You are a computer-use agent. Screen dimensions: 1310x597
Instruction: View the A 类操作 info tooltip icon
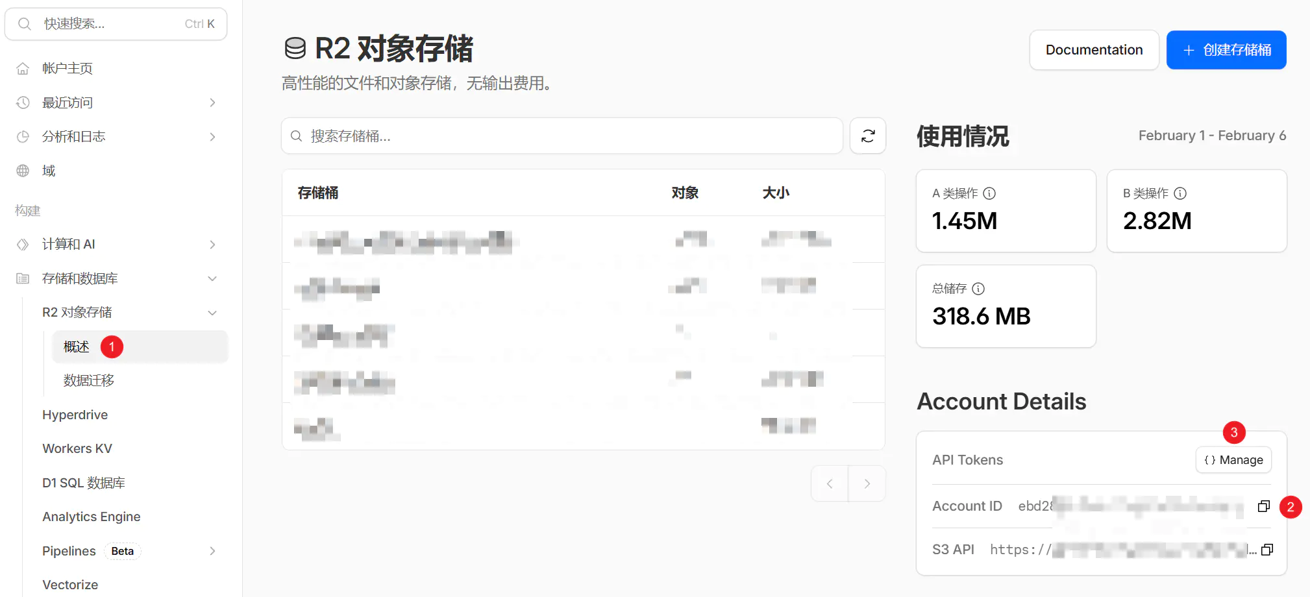coord(989,193)
